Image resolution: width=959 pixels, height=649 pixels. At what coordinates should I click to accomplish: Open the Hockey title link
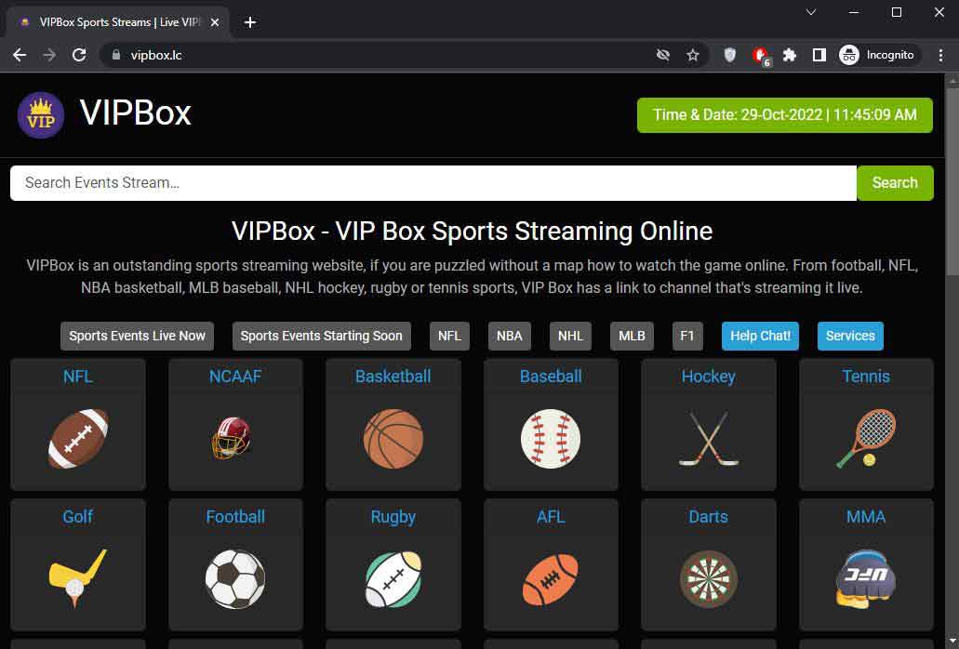(x=709, y=377)
